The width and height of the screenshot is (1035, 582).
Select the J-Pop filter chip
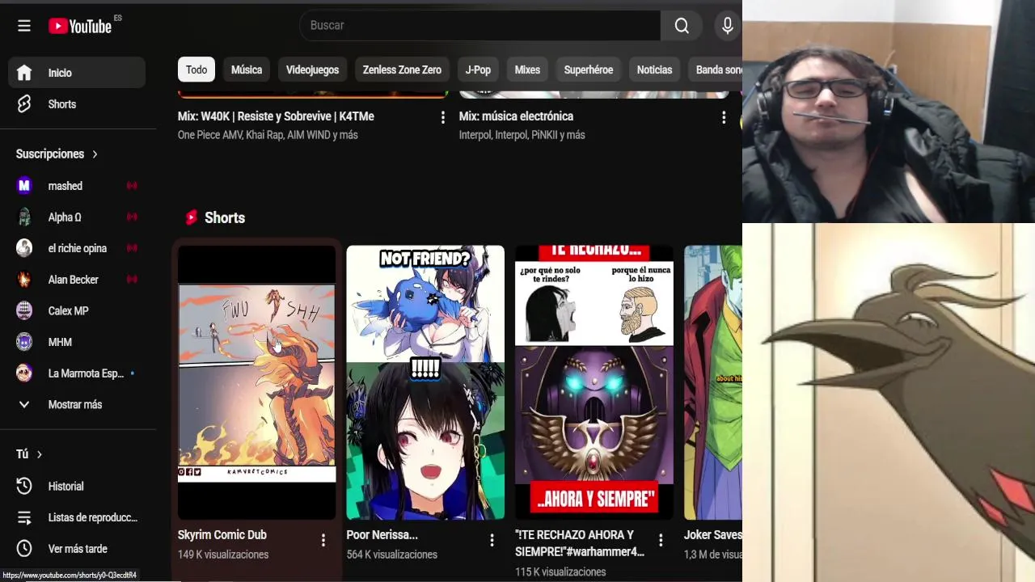pyautogui.click(x=478, y=70)
